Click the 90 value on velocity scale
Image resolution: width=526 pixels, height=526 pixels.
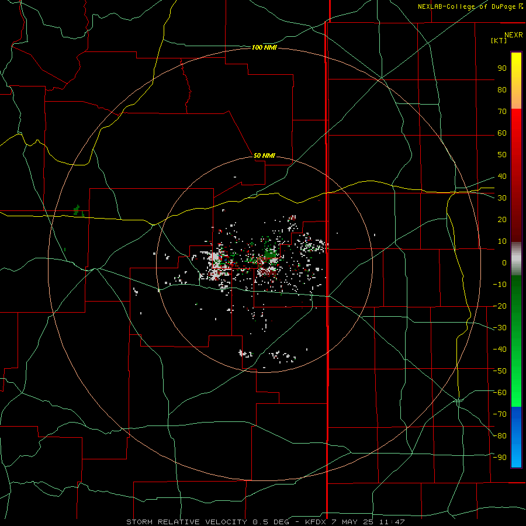(x=502, y=68)
